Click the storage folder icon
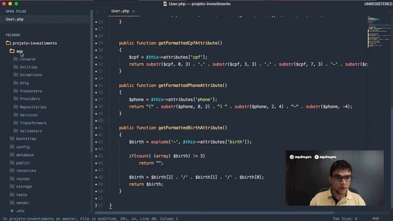 click(12, 187)
